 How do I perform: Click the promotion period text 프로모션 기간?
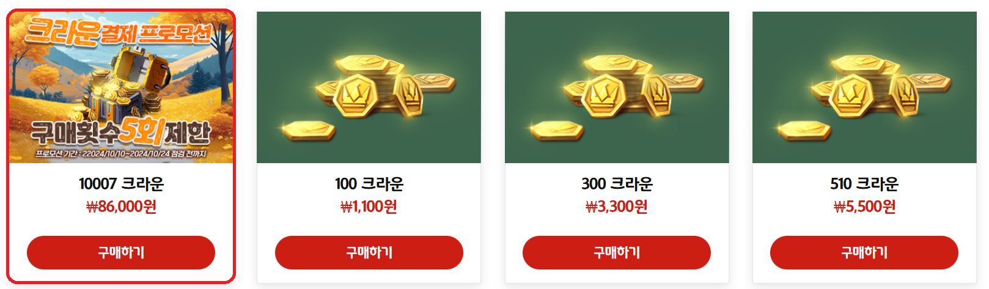click(x=120, y=153)
